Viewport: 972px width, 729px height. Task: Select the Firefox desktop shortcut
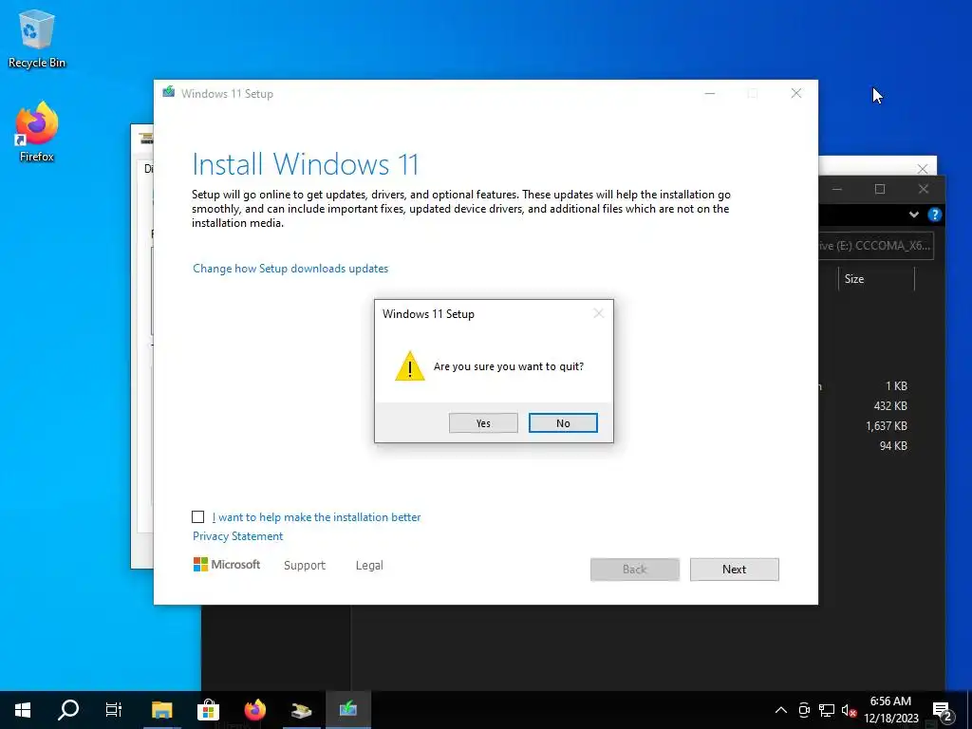coord(37,132)
